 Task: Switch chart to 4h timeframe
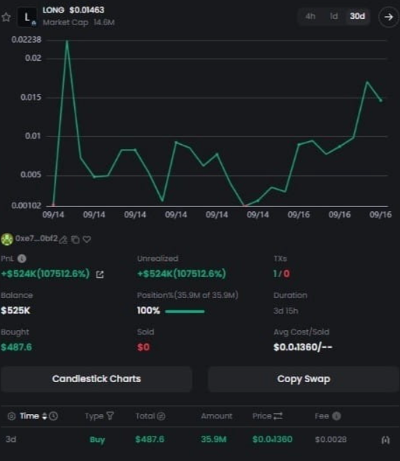310,16
